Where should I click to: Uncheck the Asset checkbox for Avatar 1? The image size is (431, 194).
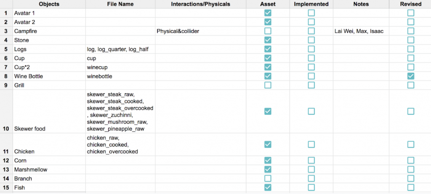(267, 13)
